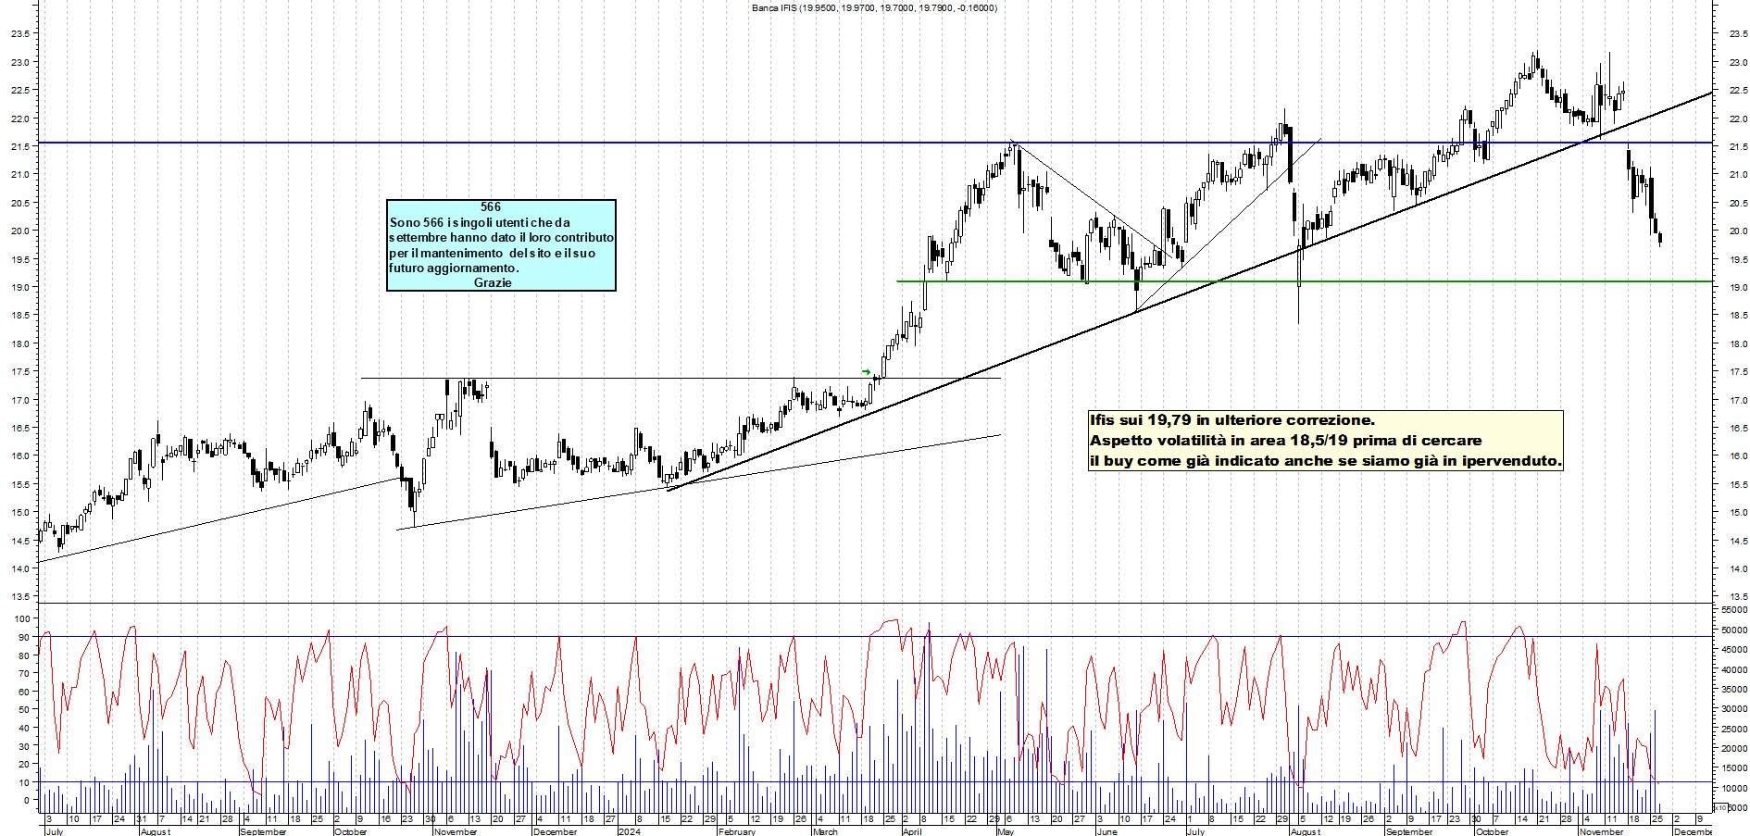Click the 45000 volume scale label
The height and width of the screenshot is (836, 1750).
[x=1734, y=650]
